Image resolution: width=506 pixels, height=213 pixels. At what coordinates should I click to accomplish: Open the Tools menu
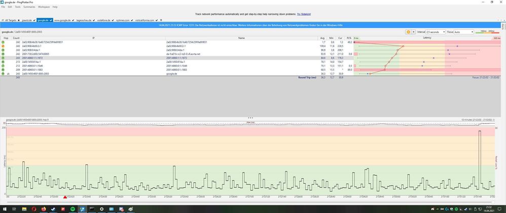pos(18,7)
